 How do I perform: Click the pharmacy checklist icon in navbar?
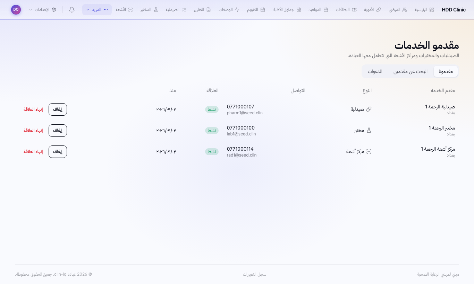tap(184, 10)
